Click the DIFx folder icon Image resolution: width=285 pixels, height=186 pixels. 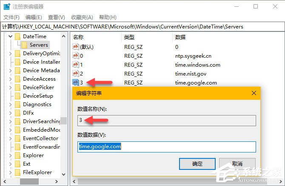[x=17, y=113]
